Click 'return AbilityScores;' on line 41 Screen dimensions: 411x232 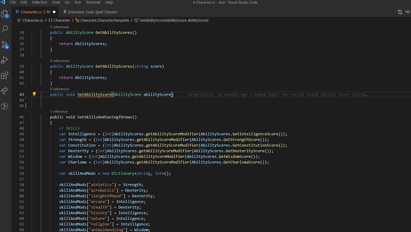tap(83, 77)
